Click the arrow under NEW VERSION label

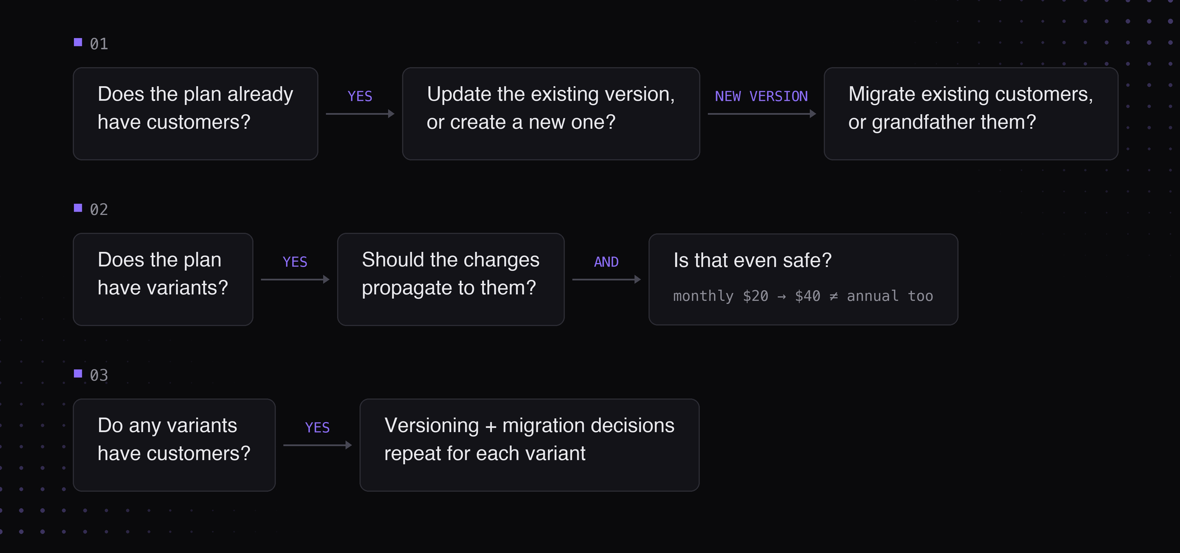pos(762,114)
